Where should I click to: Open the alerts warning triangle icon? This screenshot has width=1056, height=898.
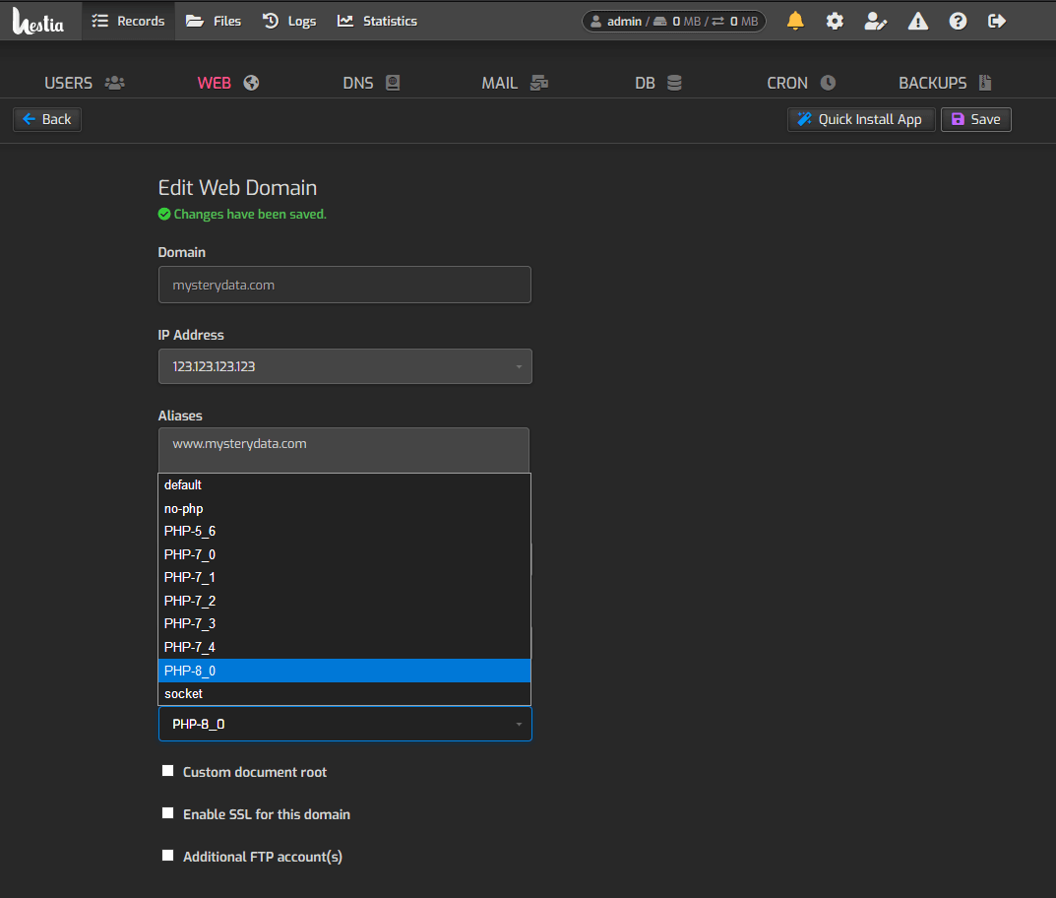pyautogui.click(x=917, y=20)
